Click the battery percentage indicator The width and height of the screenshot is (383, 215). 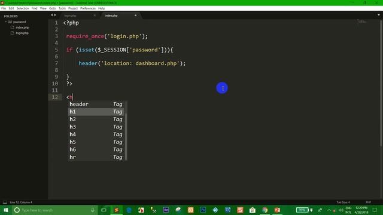[302, 210]
